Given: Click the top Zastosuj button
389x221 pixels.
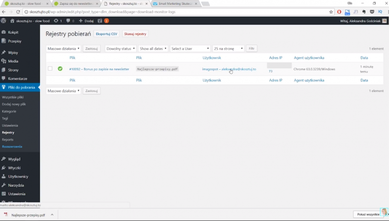Looking at the screenshot, I should [92, 48].
